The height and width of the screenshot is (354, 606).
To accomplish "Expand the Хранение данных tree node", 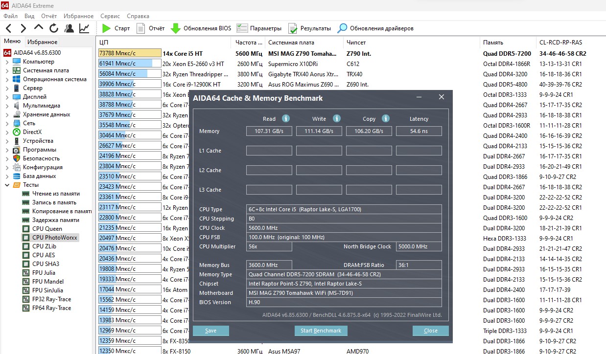I will [7, 114].
